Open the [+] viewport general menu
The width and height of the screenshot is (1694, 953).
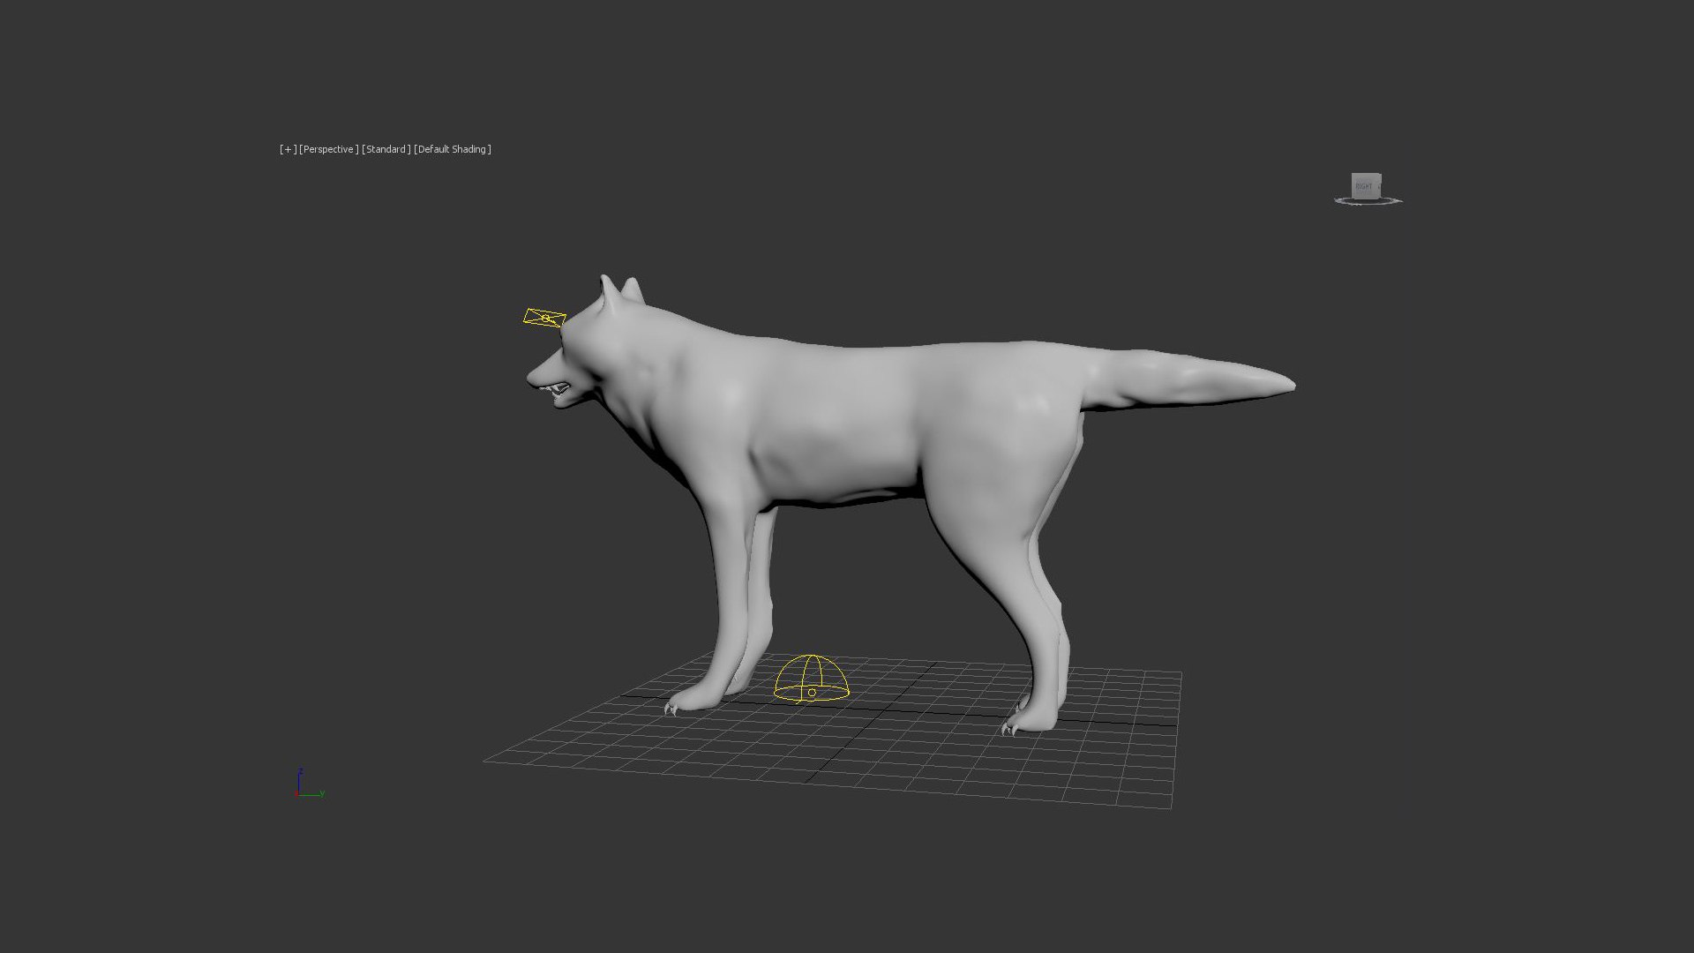(x=288, y=149)
